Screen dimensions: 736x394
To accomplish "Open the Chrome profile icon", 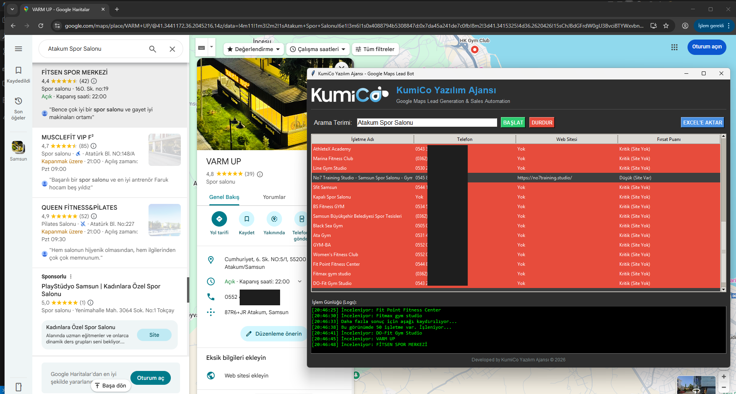I will [685, 26].
